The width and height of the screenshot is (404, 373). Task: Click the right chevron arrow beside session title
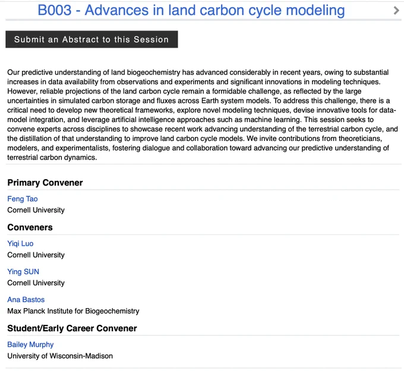point(396,11)
